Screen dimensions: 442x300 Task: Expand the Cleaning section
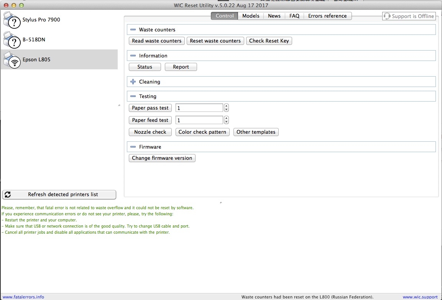(x=133, y=82)
